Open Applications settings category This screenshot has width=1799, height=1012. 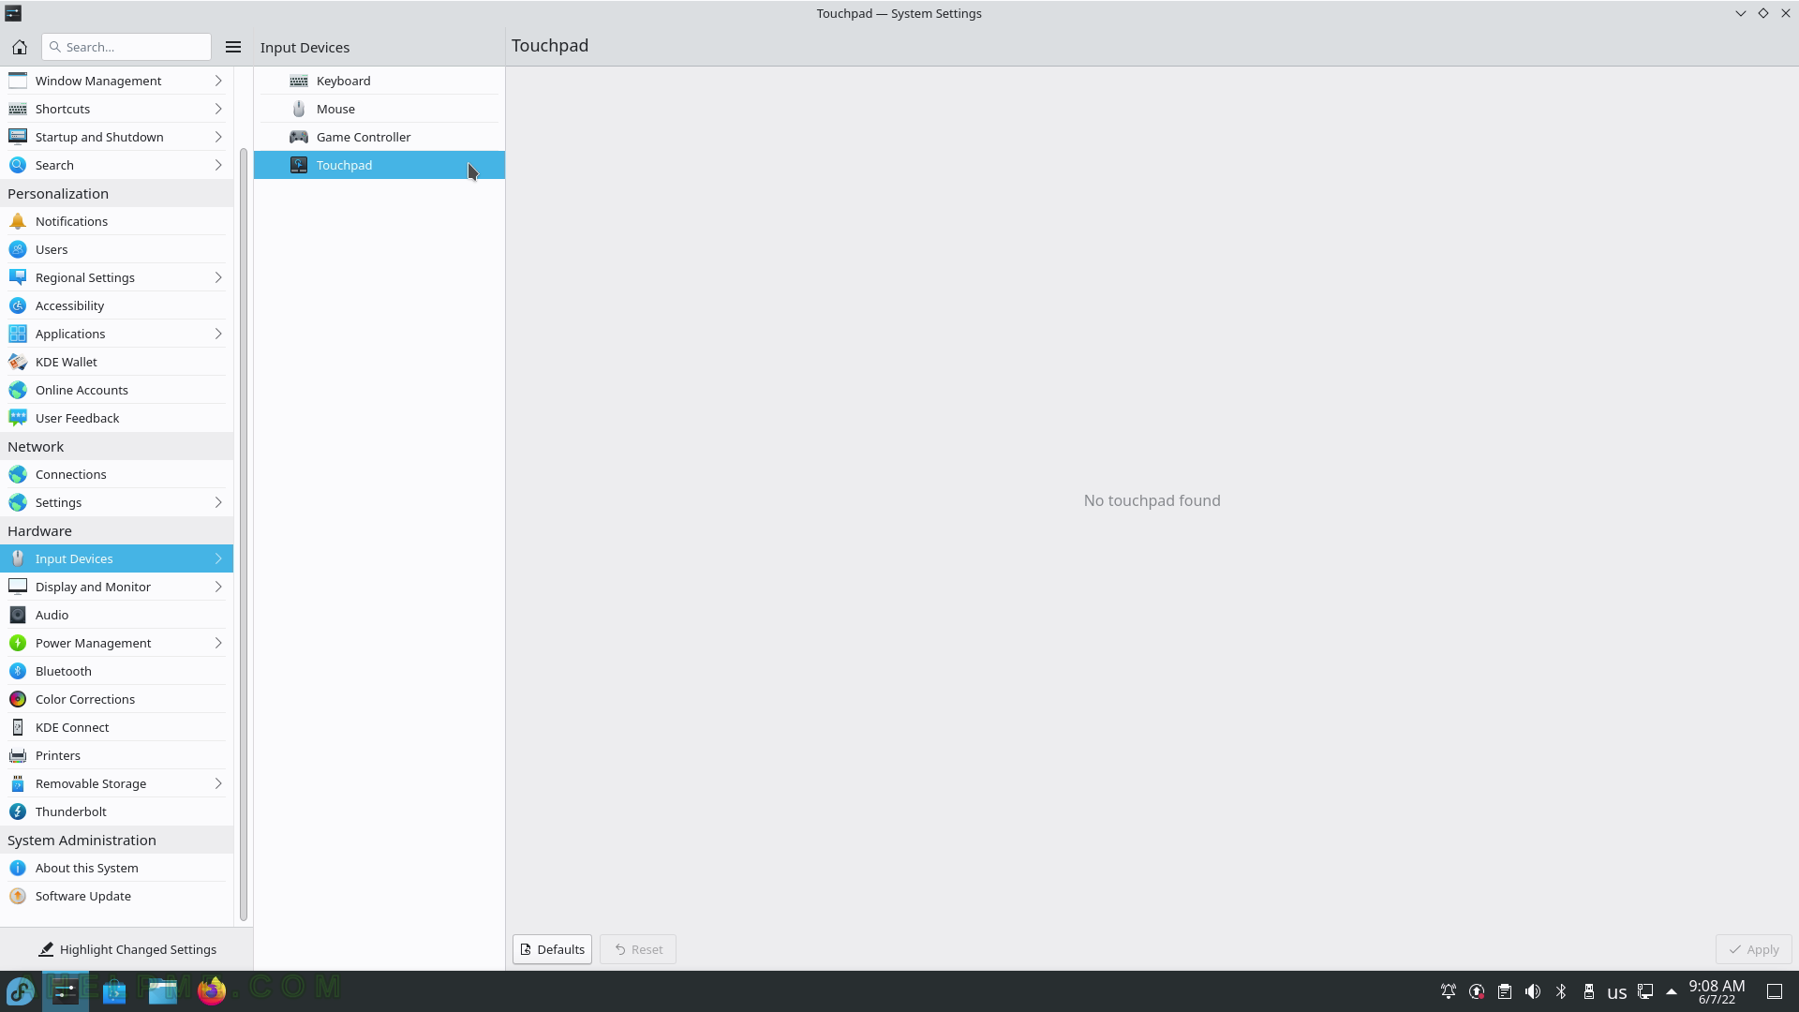pos(116,334)
